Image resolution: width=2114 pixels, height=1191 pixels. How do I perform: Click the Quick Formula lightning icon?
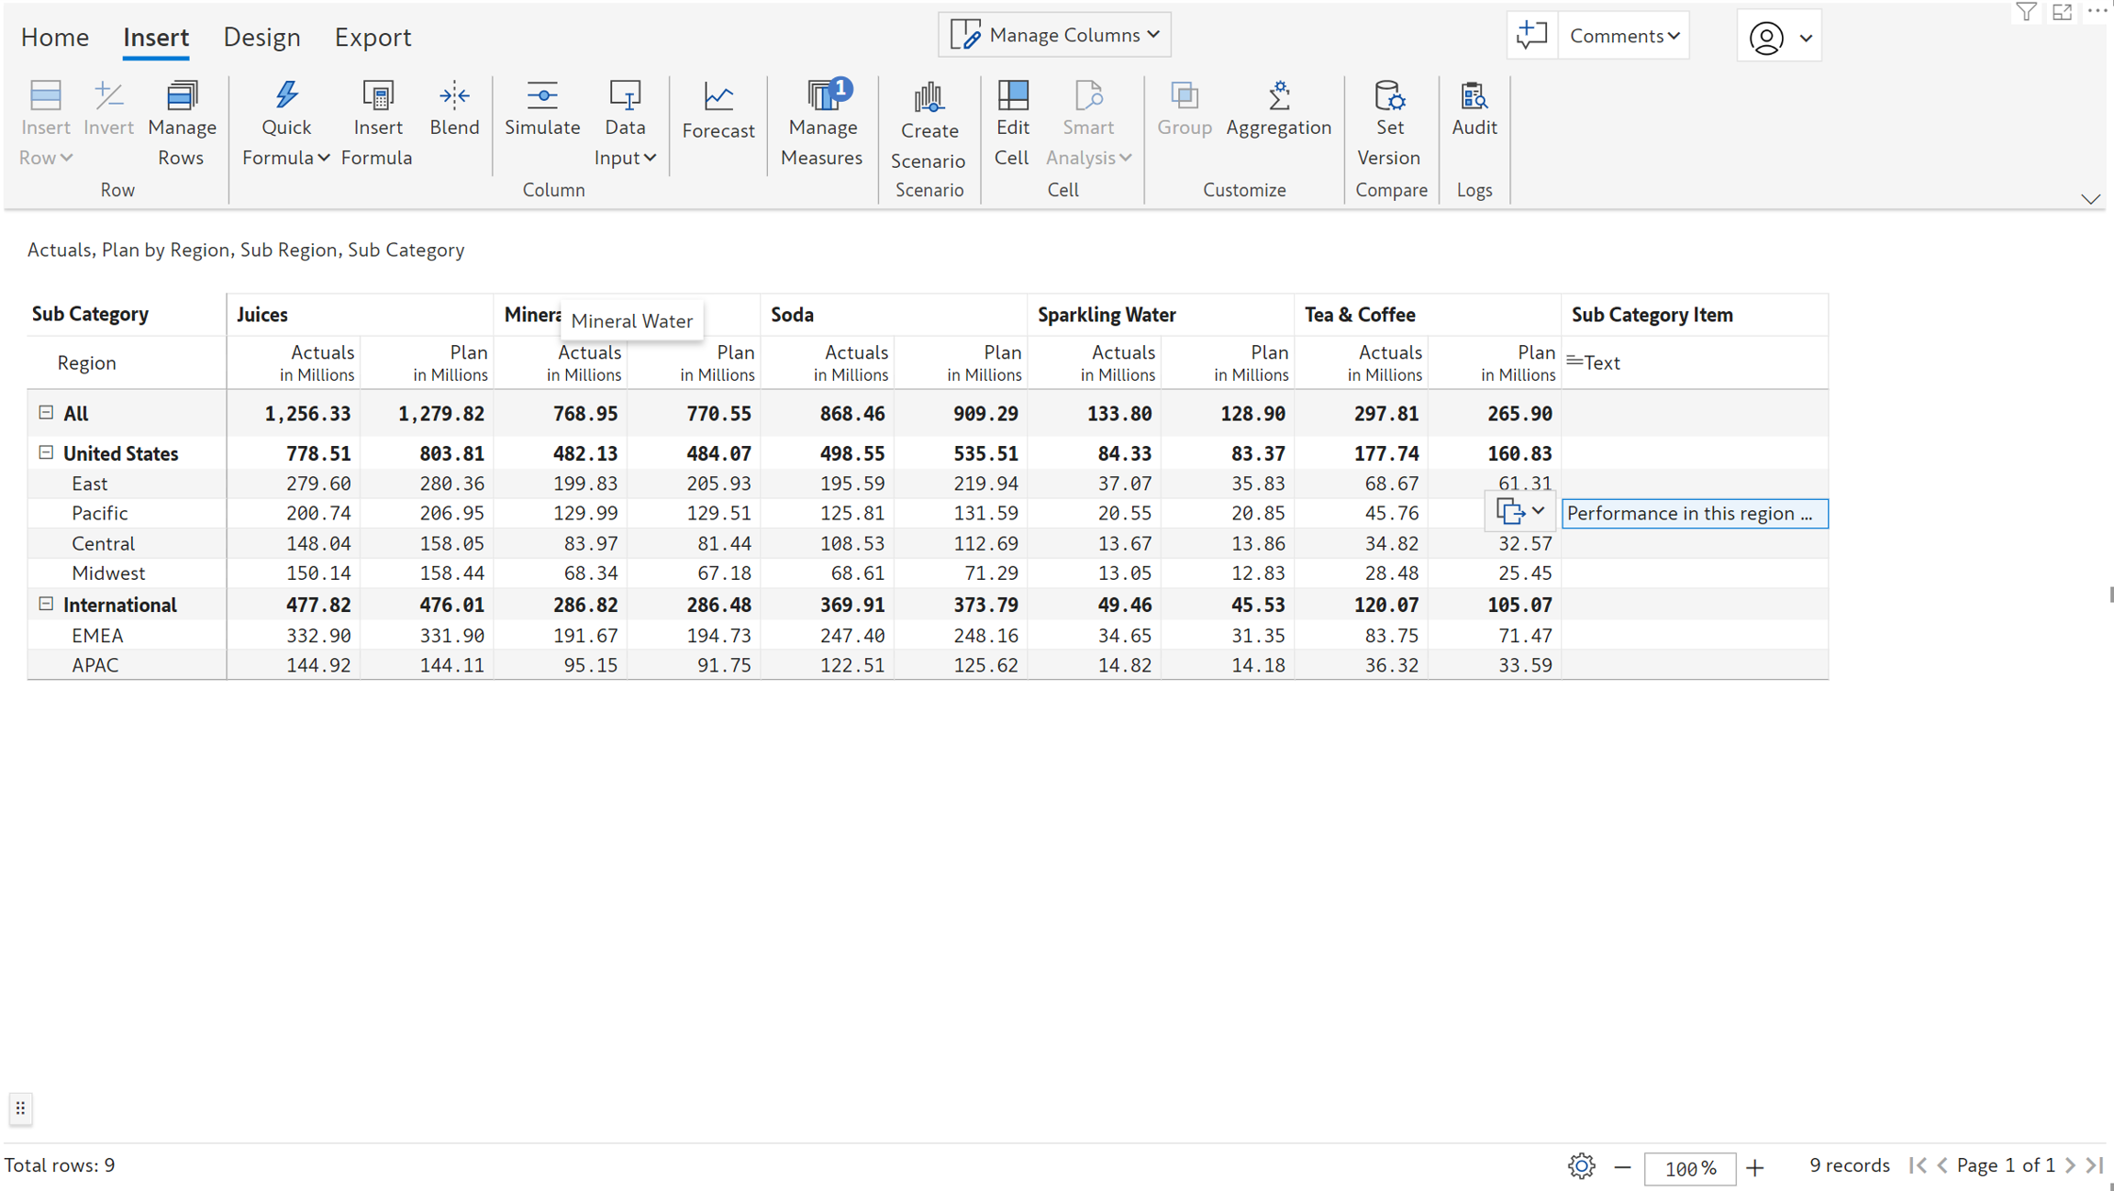point(286,95)
